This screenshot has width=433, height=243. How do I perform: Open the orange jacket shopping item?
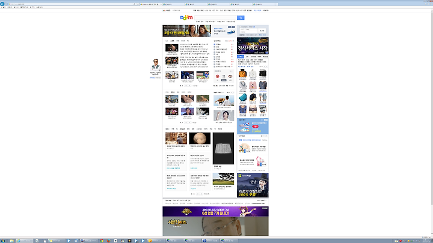pyautogui.click(x=242, y=73)
